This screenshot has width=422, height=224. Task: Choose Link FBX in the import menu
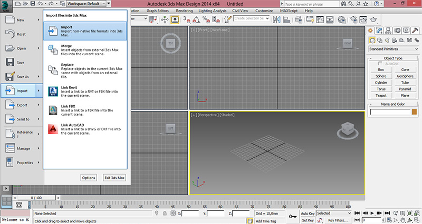pyautogui.click(x=85, y=110)
